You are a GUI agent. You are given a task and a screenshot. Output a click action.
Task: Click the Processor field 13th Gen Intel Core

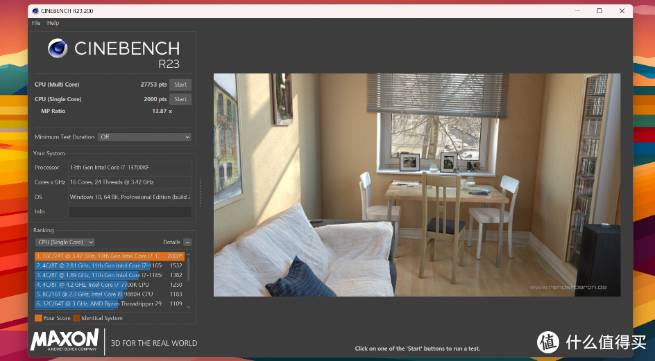click(x=130, y=168)
